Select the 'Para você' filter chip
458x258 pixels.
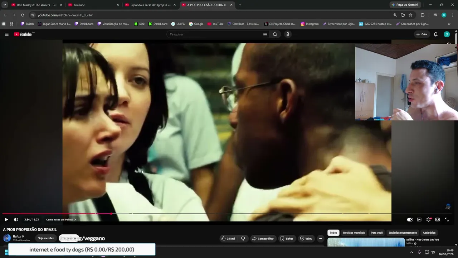tap(377, 233)
